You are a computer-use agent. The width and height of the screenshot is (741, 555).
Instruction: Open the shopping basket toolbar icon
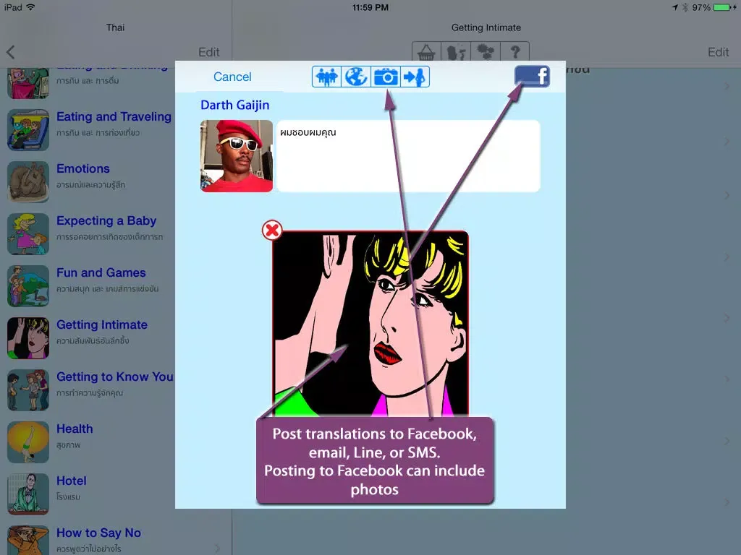pos(426,51)
